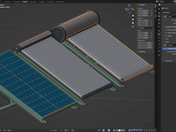Open the Physics properties tab icon
Image resolution: width=176 pixels, height=132 pixels.
point(159,41)
